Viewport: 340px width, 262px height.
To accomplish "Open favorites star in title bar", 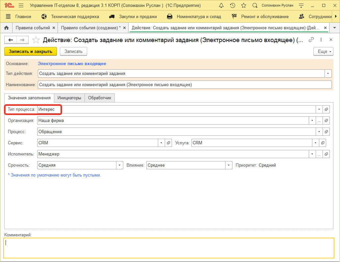I will pos(243,6).
